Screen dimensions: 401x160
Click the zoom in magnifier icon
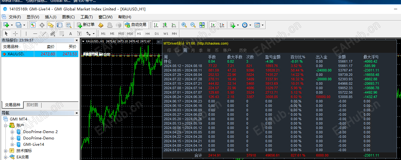184,25
